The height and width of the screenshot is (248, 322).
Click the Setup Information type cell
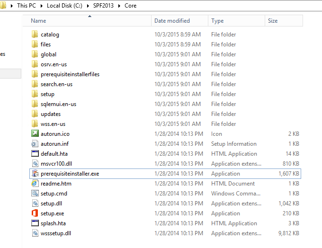(234, 144)
